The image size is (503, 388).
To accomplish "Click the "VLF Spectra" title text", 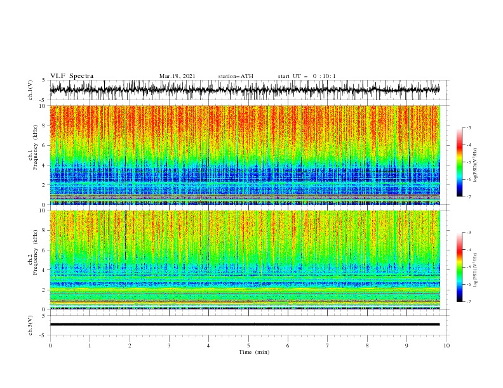I will (72, 76).
